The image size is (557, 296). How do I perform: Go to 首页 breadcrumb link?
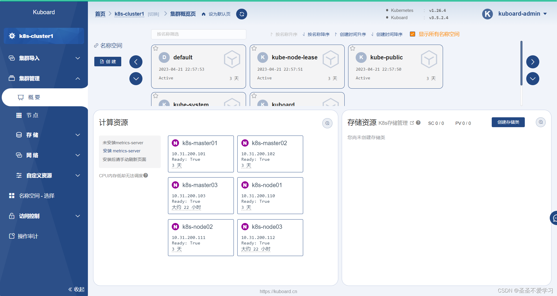(x=100, y=14)
